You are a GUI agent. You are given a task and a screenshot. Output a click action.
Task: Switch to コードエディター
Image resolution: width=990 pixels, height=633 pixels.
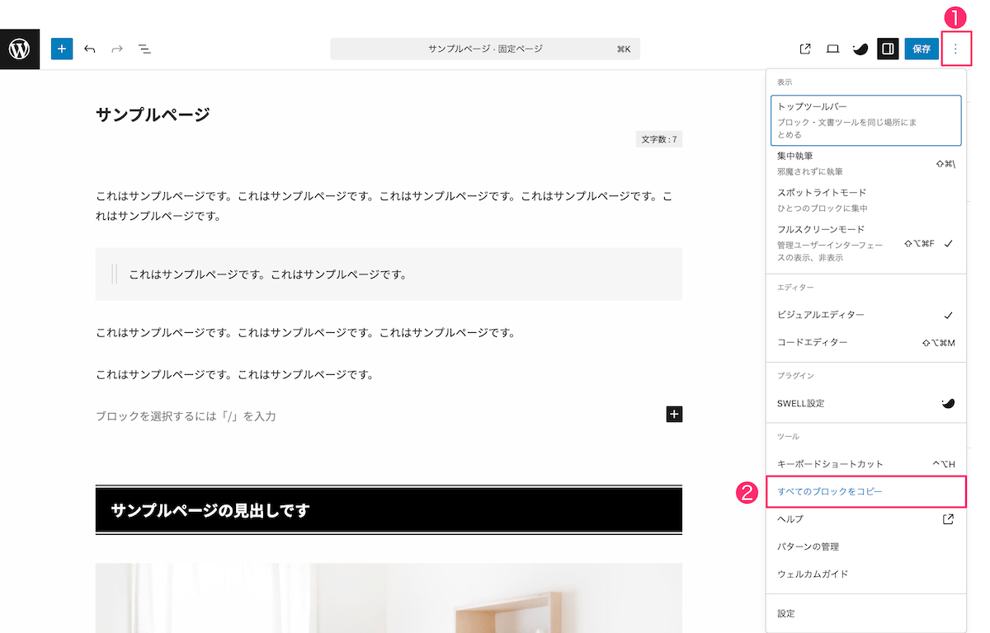coord(865,342)
